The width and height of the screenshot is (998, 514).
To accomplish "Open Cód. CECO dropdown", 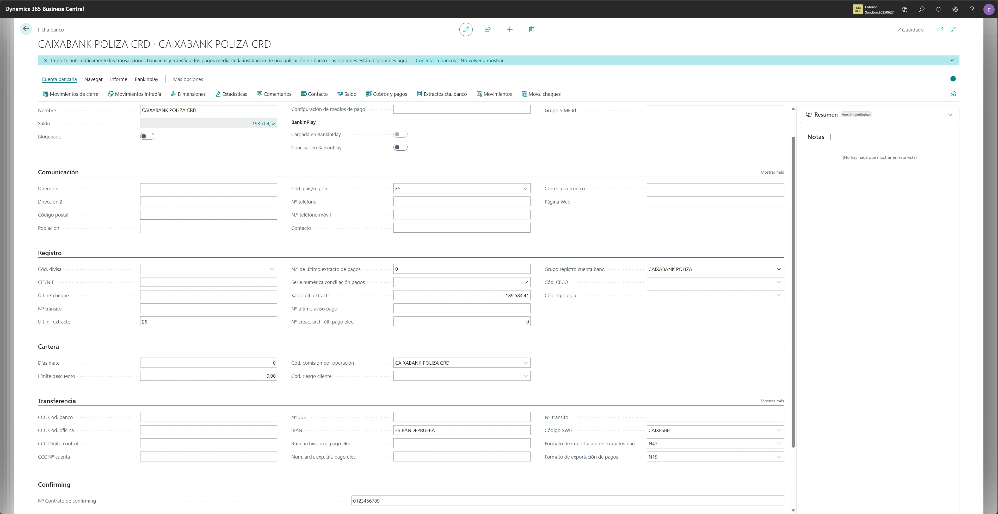I will (779, 282).
